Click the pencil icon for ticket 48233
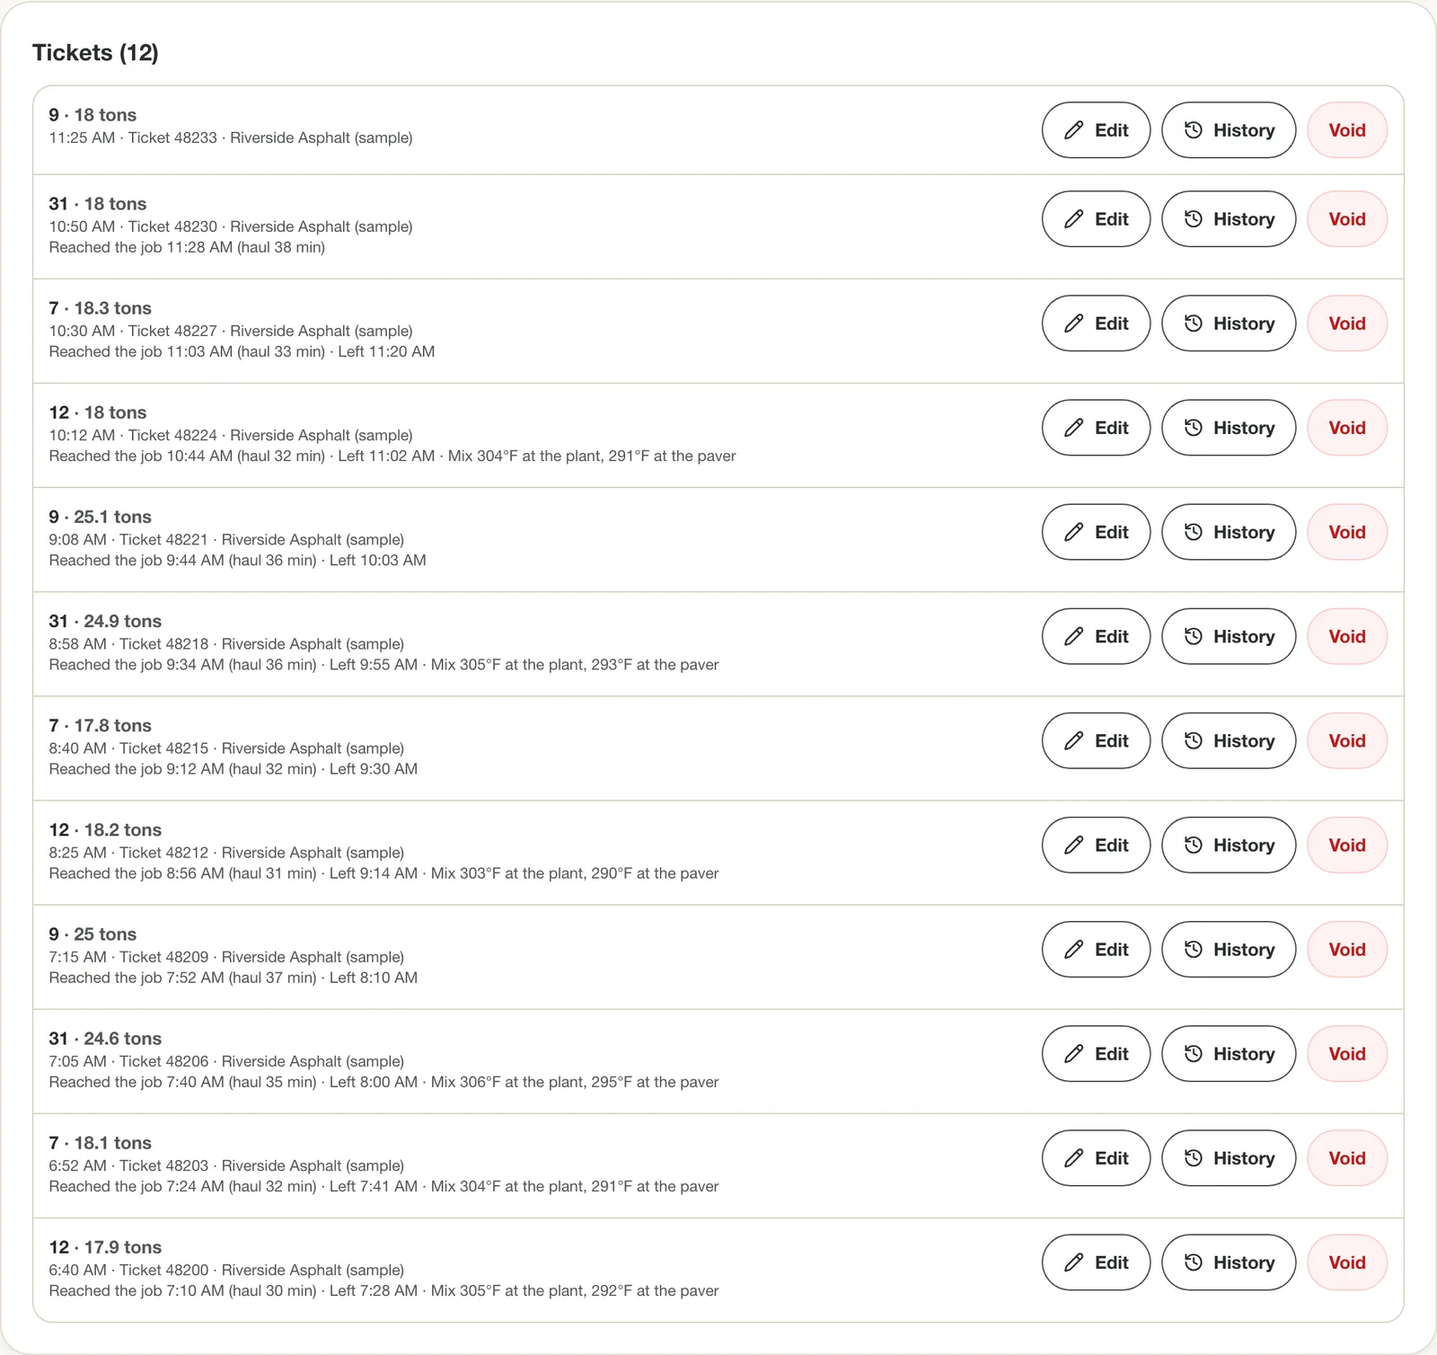The width and height of the screenshot is (1437, 1355). pyautogui.click(x=1073, y=130)
